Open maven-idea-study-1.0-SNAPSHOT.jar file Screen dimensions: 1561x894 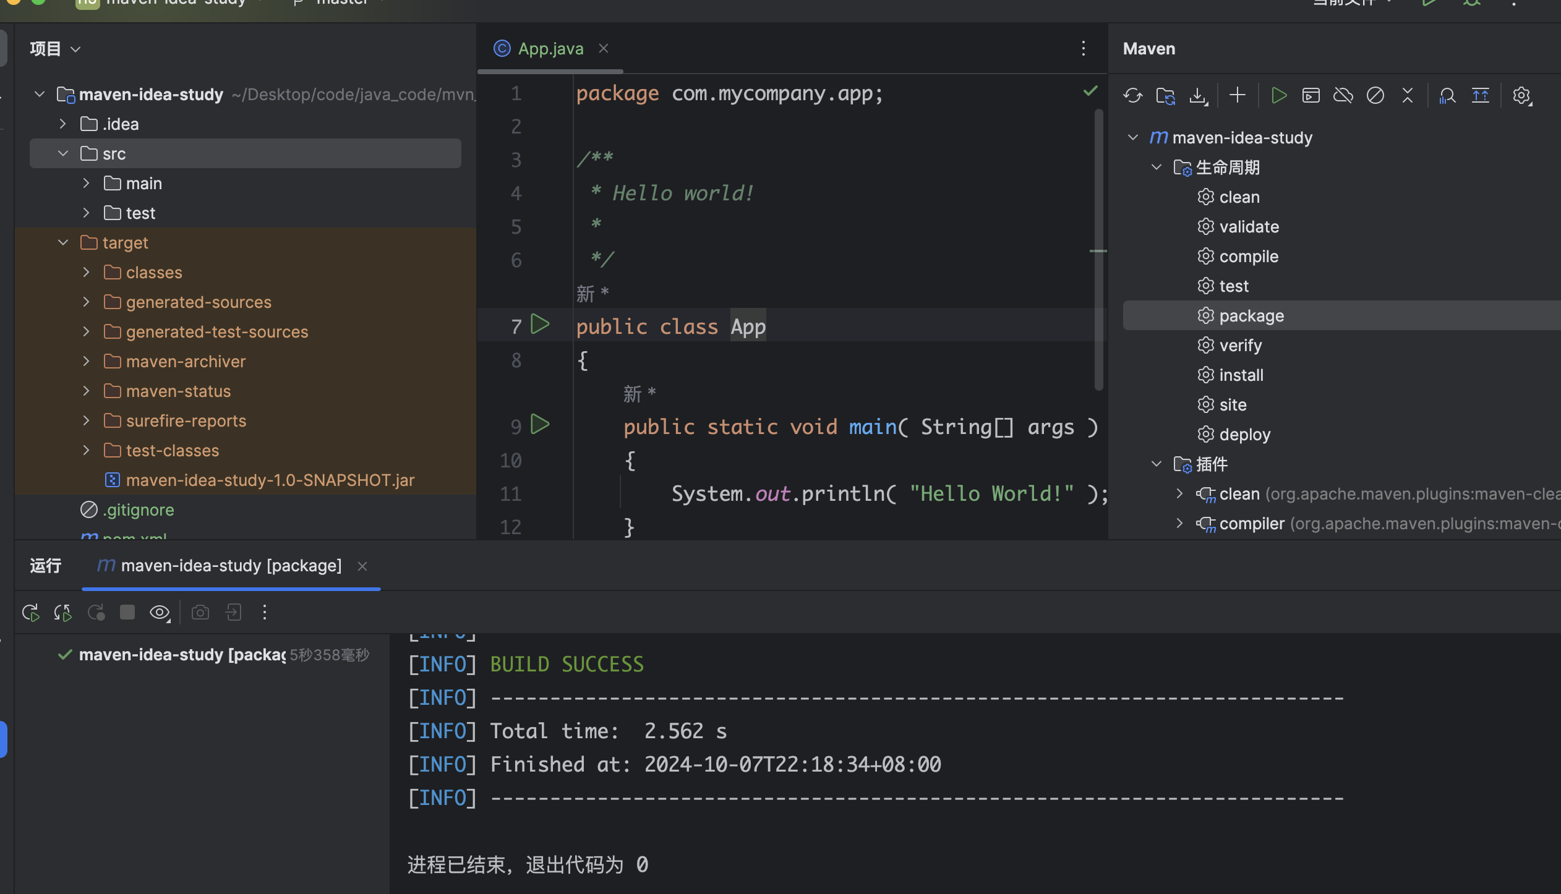coord(270,480)
